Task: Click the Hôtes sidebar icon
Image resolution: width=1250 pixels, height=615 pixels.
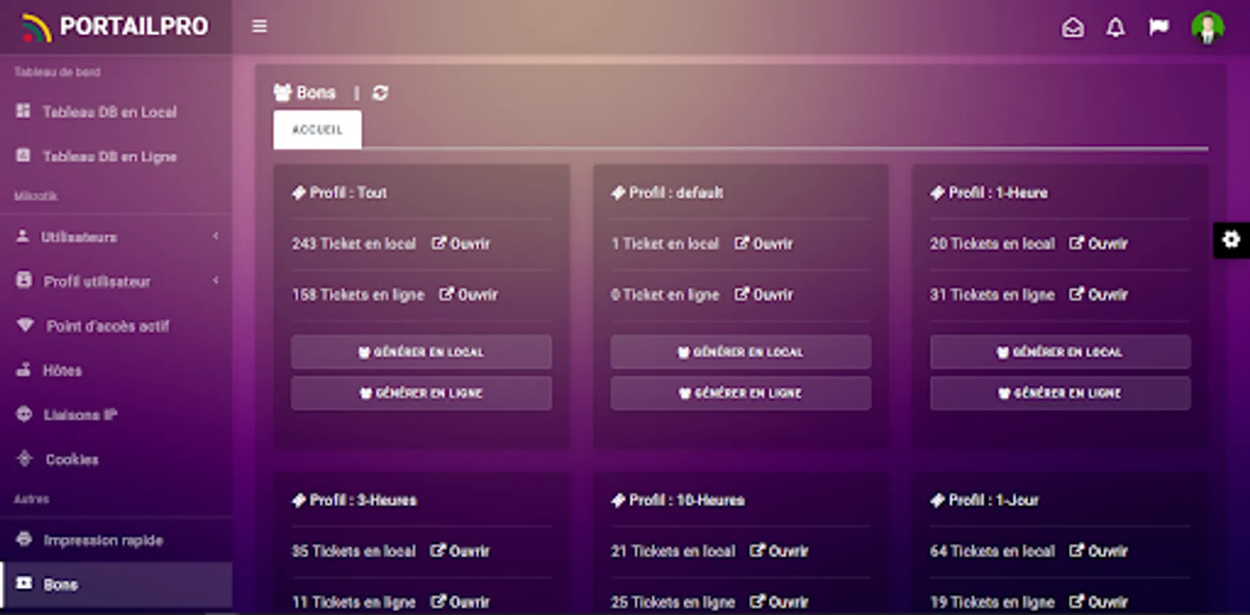Action: coord(23,370)
